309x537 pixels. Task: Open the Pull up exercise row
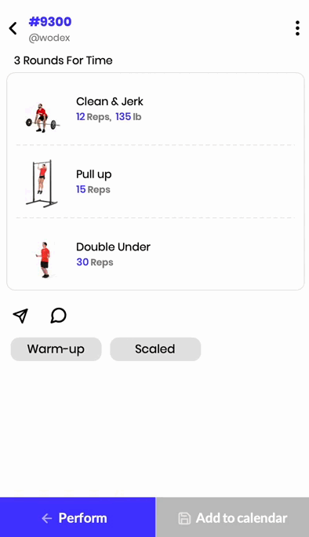tap(155, 181)
